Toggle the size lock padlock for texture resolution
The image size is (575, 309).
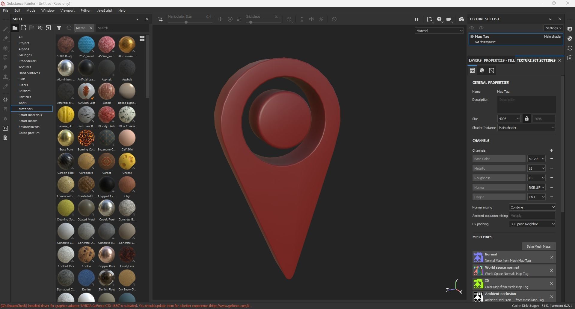(x=526, y=118)
